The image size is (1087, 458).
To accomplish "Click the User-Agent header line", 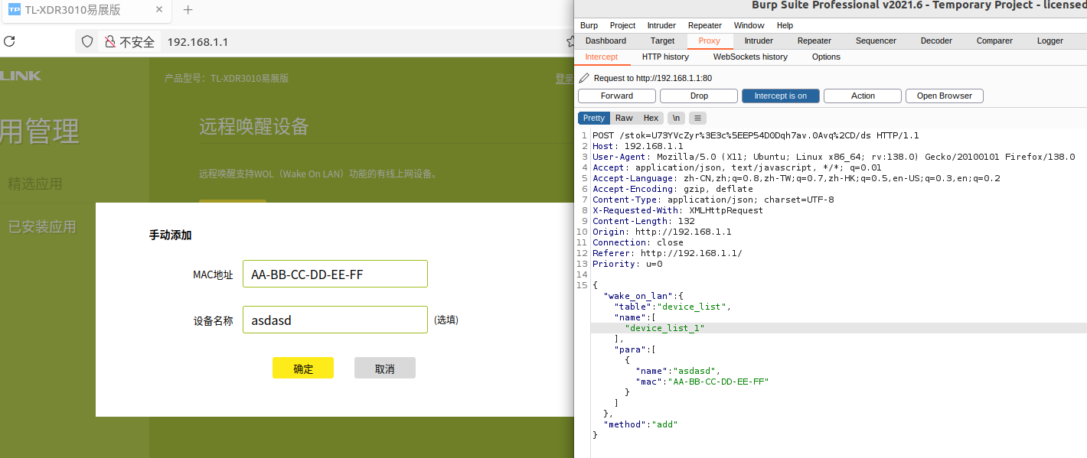I will tap(834, 157).
